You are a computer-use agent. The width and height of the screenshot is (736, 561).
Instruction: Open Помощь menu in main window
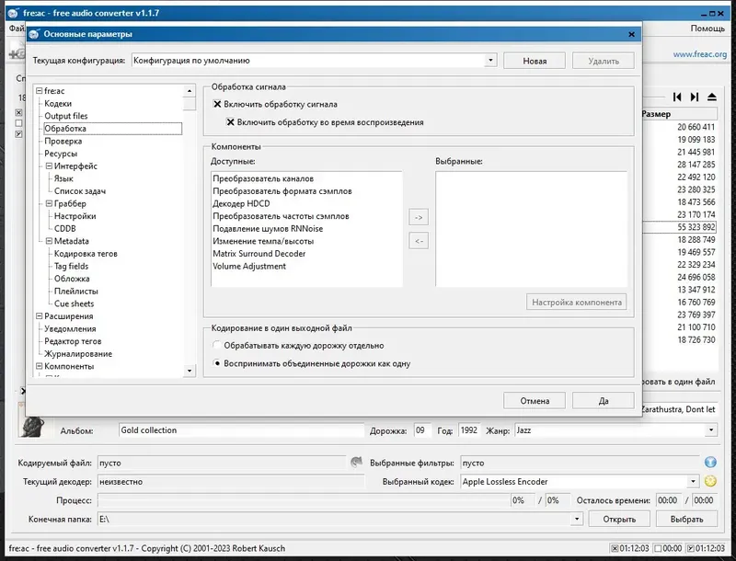click(707, 29)
